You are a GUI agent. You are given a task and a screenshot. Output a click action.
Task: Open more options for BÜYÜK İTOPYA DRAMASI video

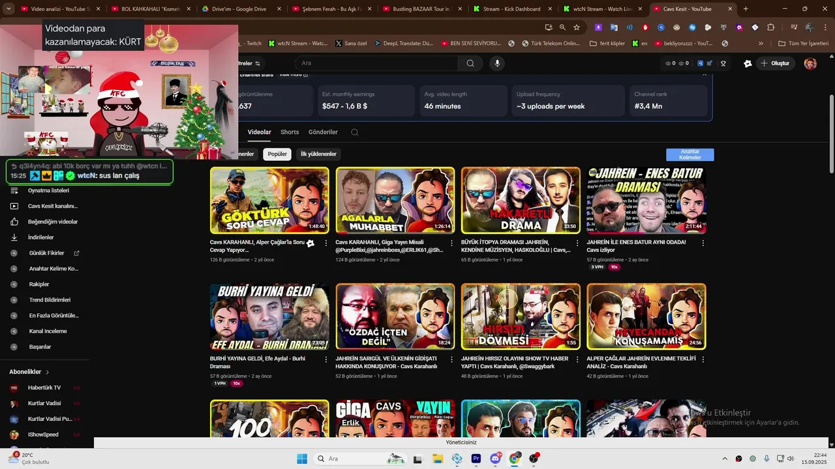(x=577, y=243)
